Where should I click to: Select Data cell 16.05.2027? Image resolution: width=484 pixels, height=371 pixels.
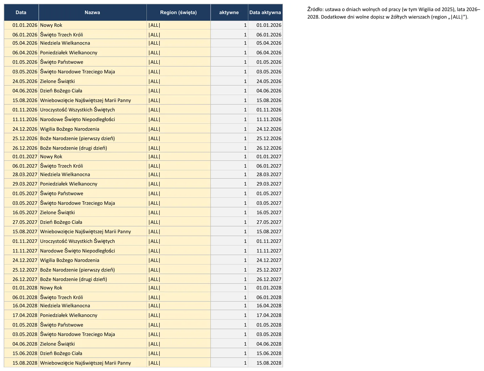(21, 212)
